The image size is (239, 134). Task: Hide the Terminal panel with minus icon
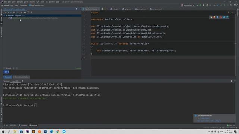[x=235, y=81]
